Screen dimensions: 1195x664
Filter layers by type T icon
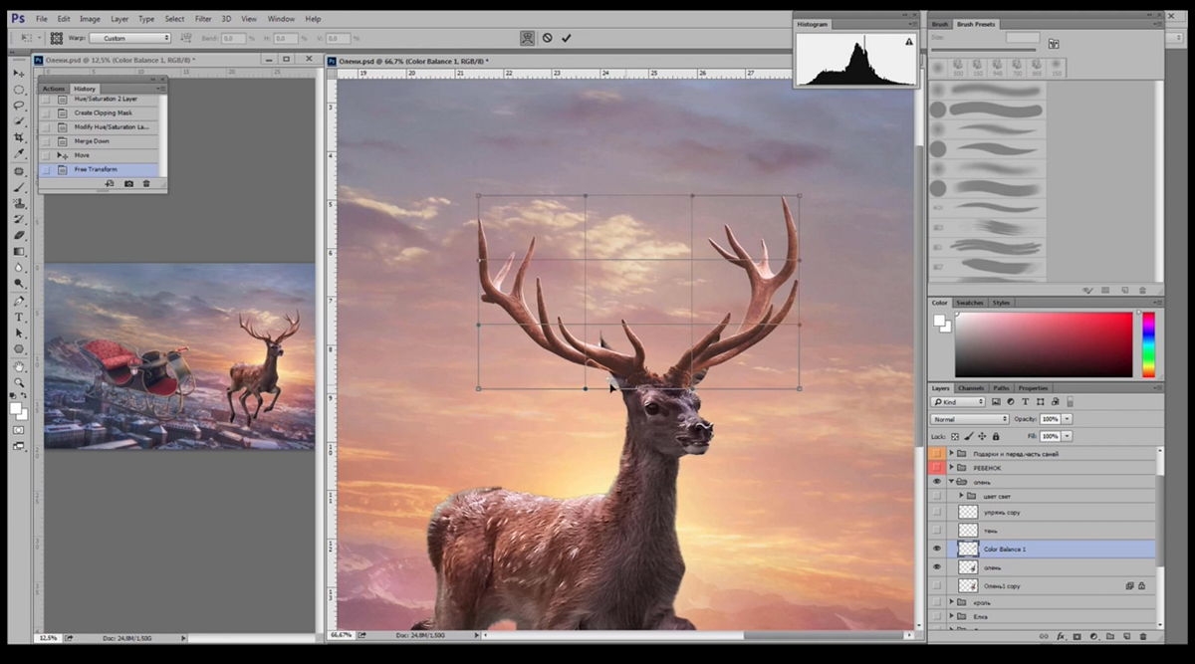point(1026,402)
